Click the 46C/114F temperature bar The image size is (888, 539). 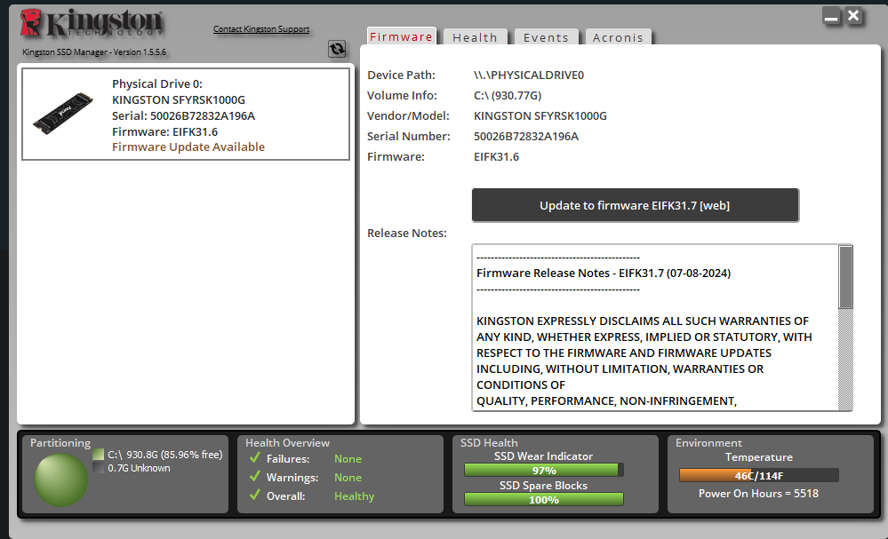pos(759,476)
